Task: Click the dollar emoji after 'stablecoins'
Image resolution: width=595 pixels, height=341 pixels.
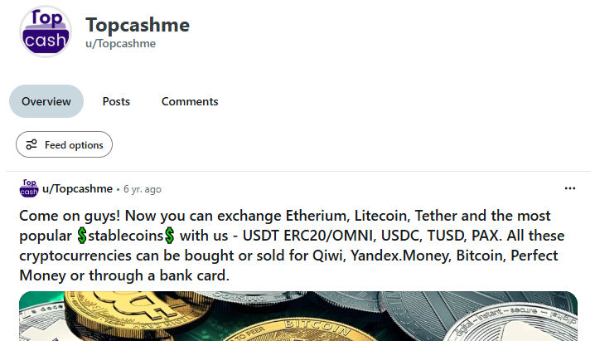Action: click(x=169, y=235)
